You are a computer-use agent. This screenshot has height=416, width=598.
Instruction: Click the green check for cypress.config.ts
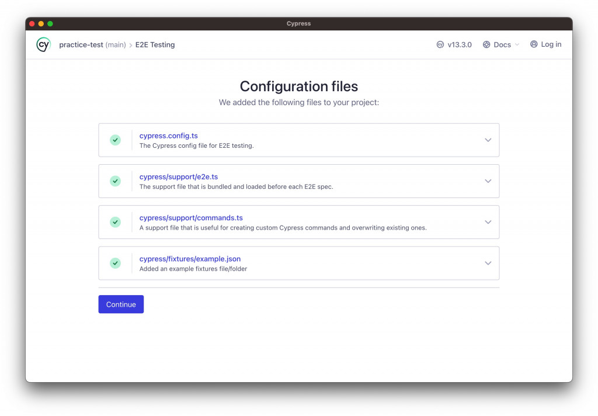point(115,140)
